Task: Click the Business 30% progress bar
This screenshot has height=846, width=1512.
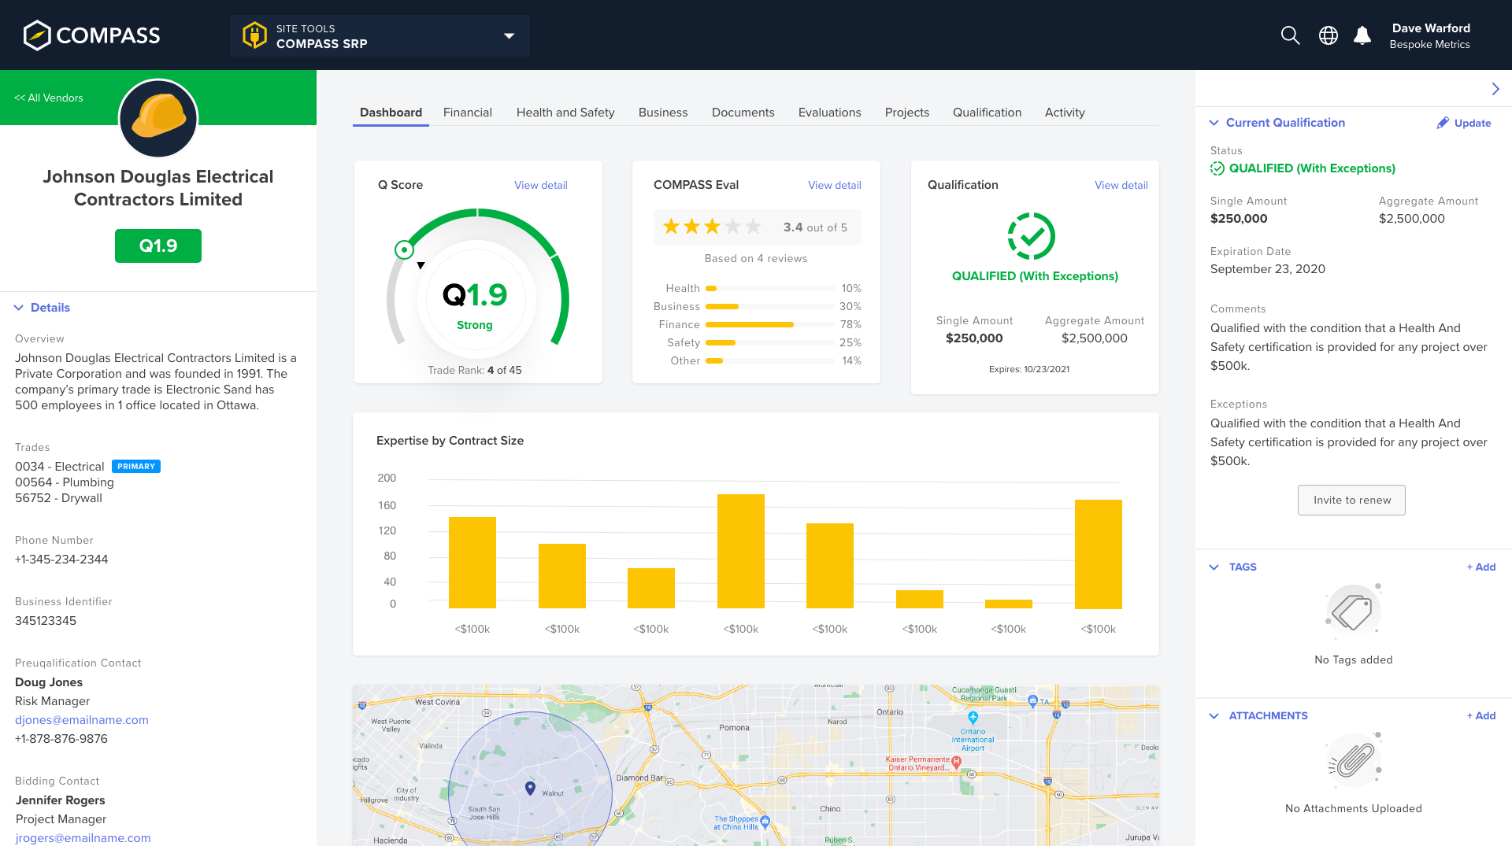Action: pos(769,306)
